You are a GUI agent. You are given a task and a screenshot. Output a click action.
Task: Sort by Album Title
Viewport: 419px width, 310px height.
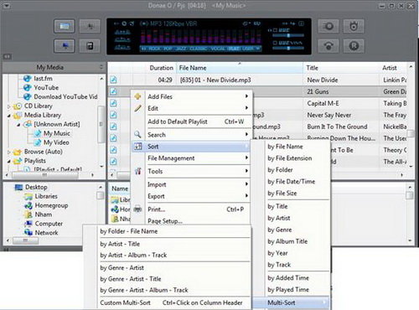click(287, 241)
